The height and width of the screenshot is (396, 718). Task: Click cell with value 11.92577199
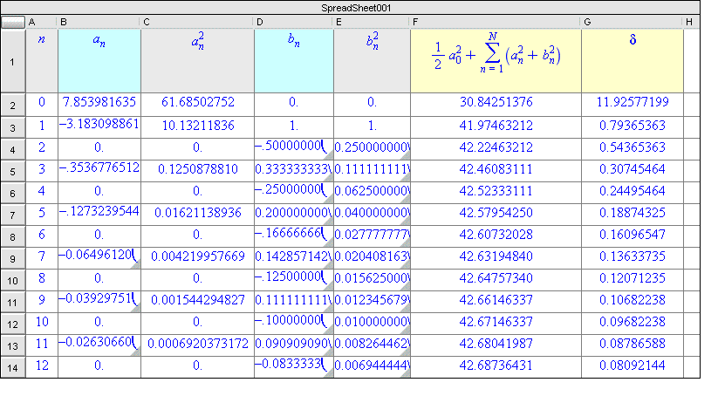click(633, 104)
